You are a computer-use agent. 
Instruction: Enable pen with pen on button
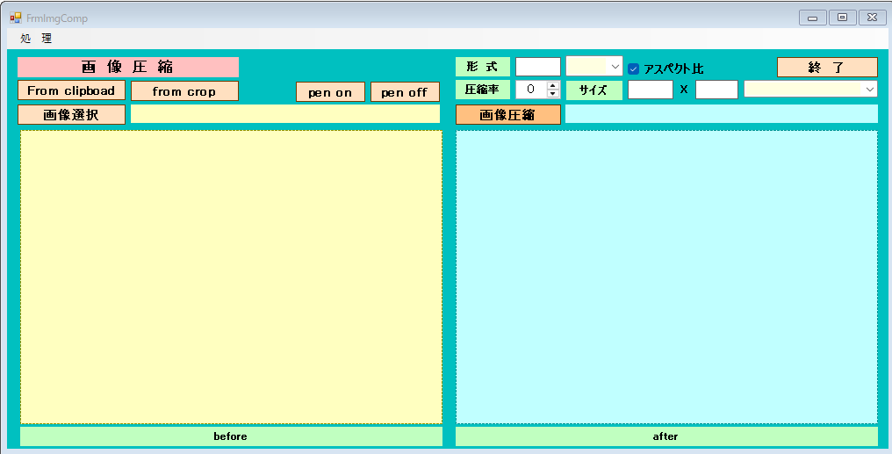330,92
